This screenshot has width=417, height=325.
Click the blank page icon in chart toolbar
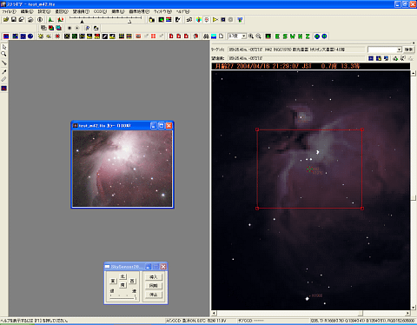[222, 36]
